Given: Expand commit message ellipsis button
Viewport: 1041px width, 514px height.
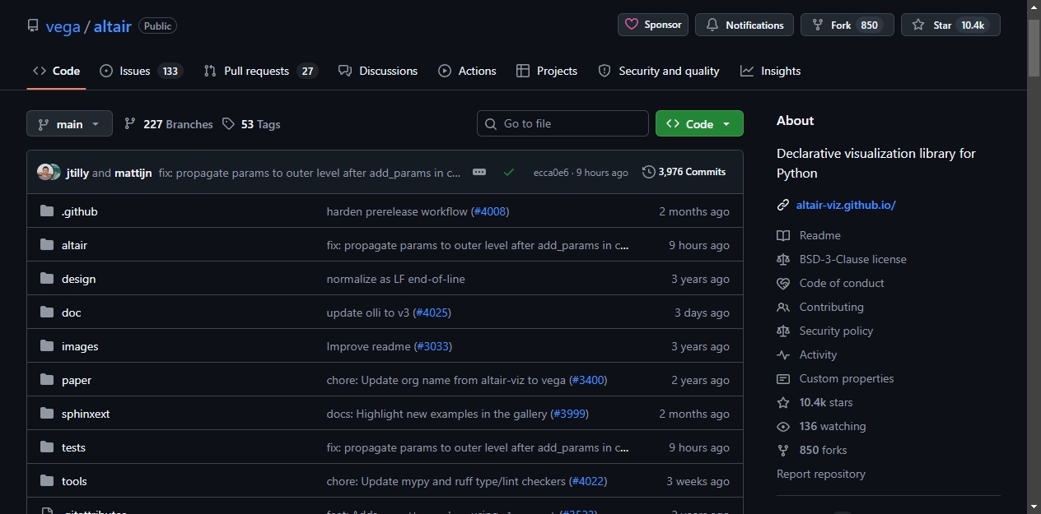Looking at the screenshot, I should tap(479, 172).
